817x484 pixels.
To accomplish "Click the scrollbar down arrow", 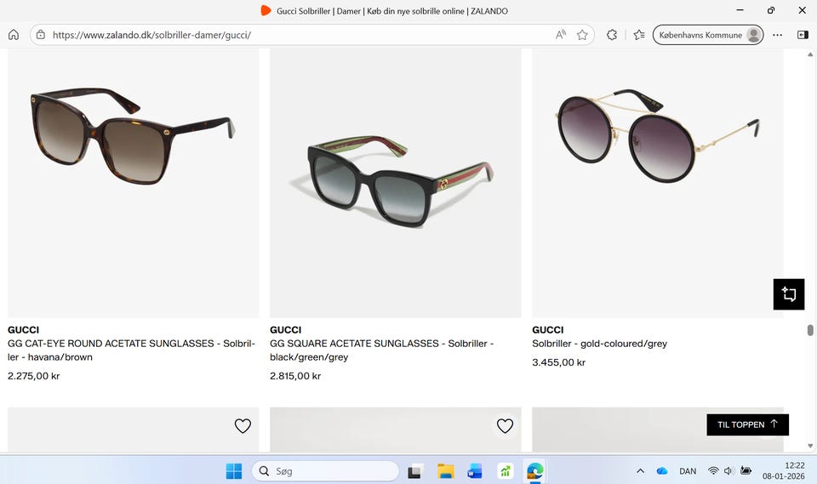I will (x=810, y=446).
